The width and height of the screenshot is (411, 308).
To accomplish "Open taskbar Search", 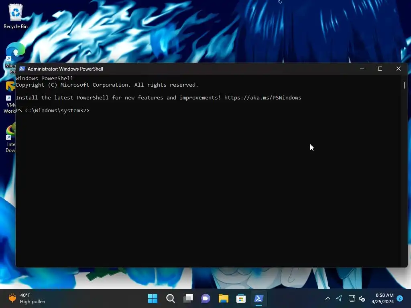I will [x=170, y=298].
